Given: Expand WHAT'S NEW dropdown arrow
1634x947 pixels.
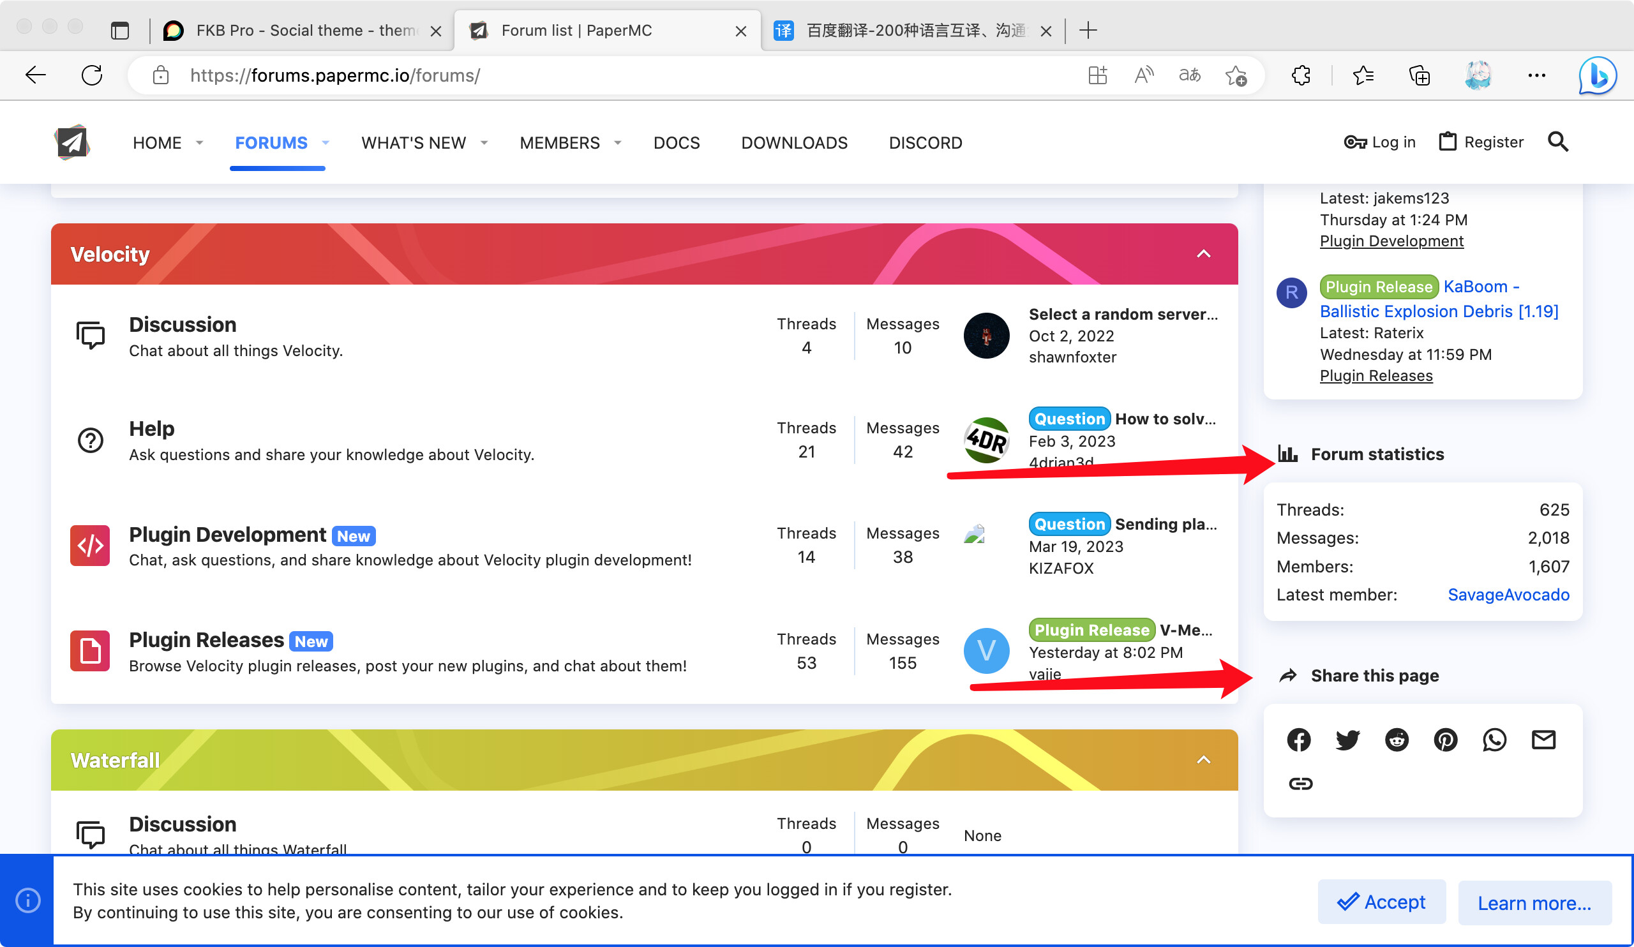Looking at the screenshot, I should coord(484,142).
